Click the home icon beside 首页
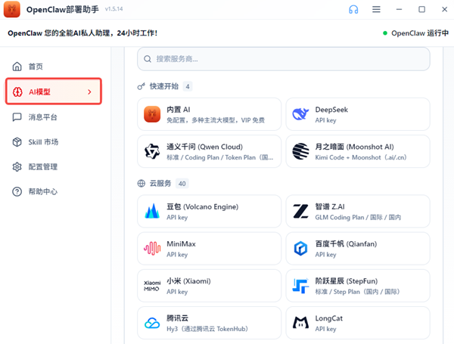 click(17, 67)
